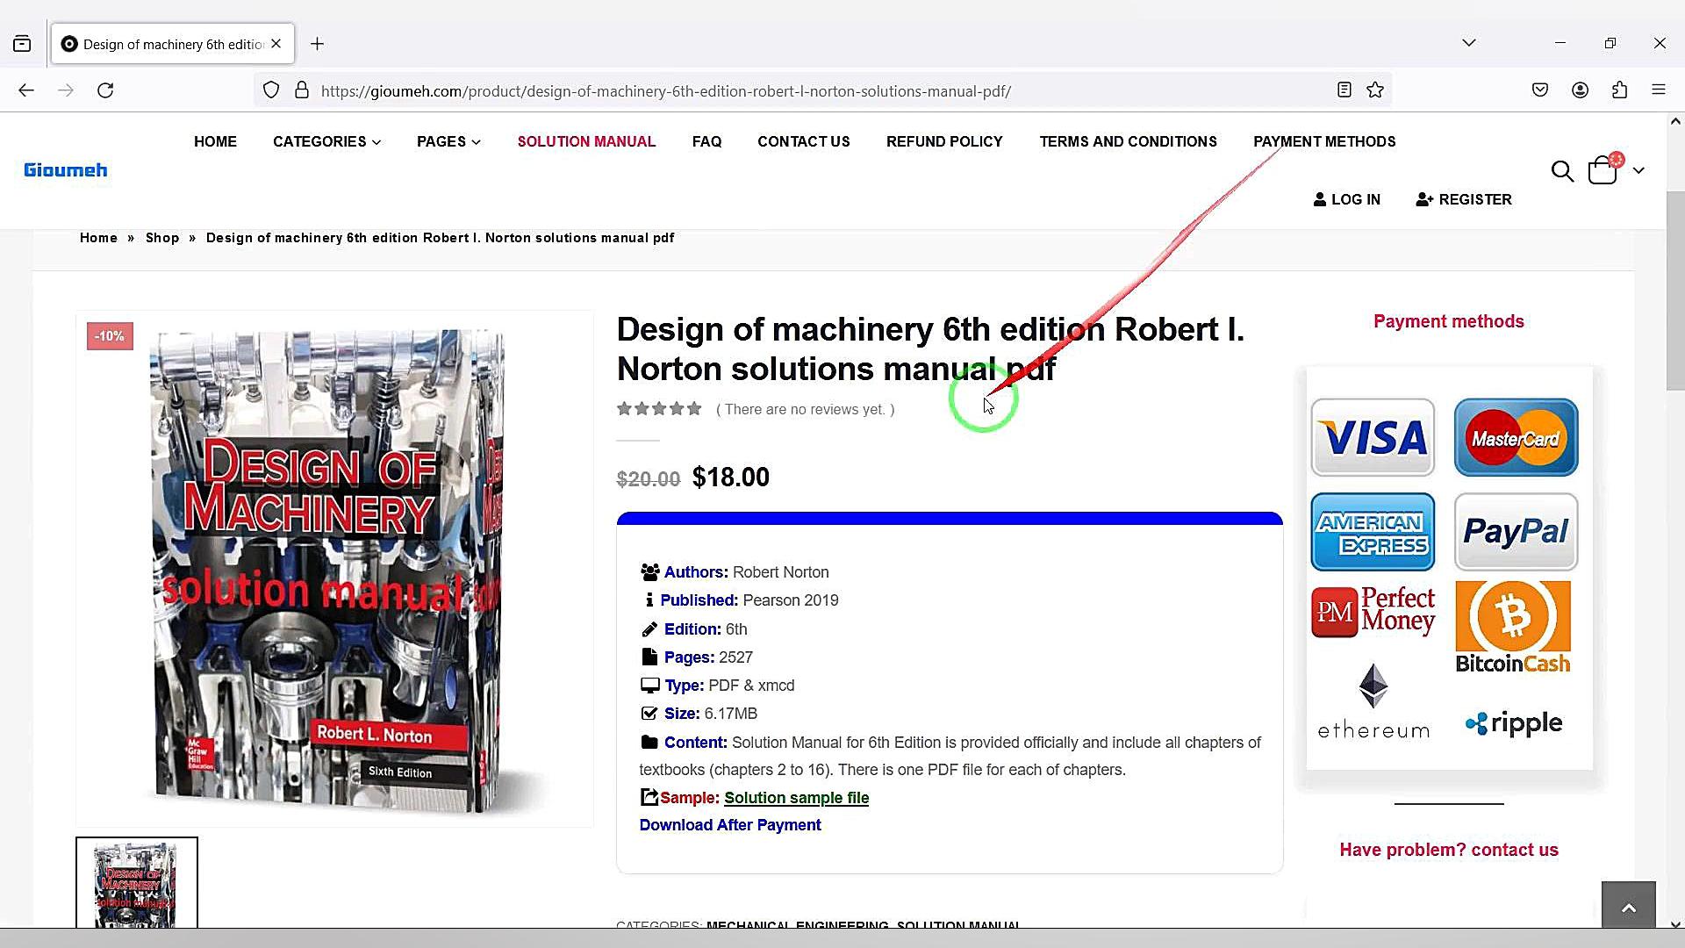This screenshot has height=948, width=1685.
Task: Click the Type: PDF & xmcd line
Action: pos(718,686)
